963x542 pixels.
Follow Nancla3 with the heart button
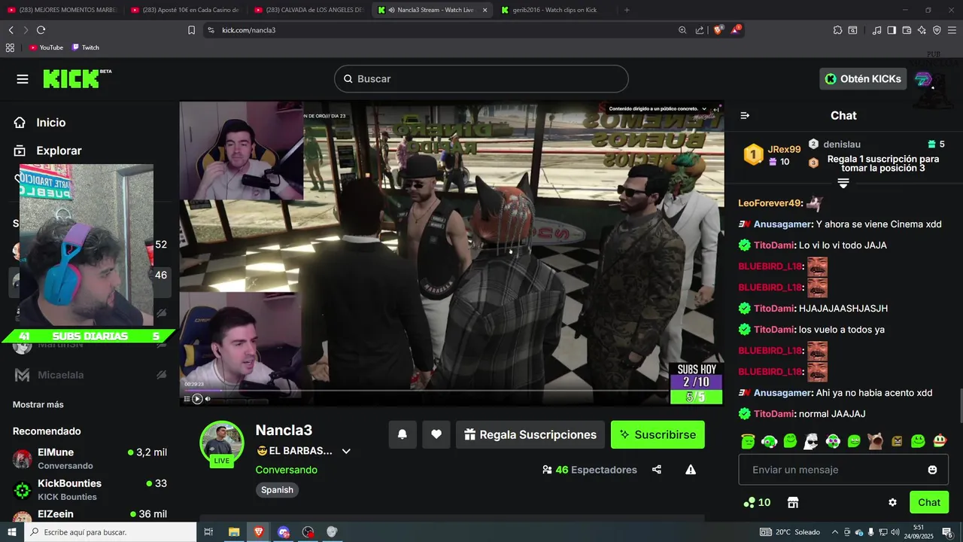click(x=436, y=434)
